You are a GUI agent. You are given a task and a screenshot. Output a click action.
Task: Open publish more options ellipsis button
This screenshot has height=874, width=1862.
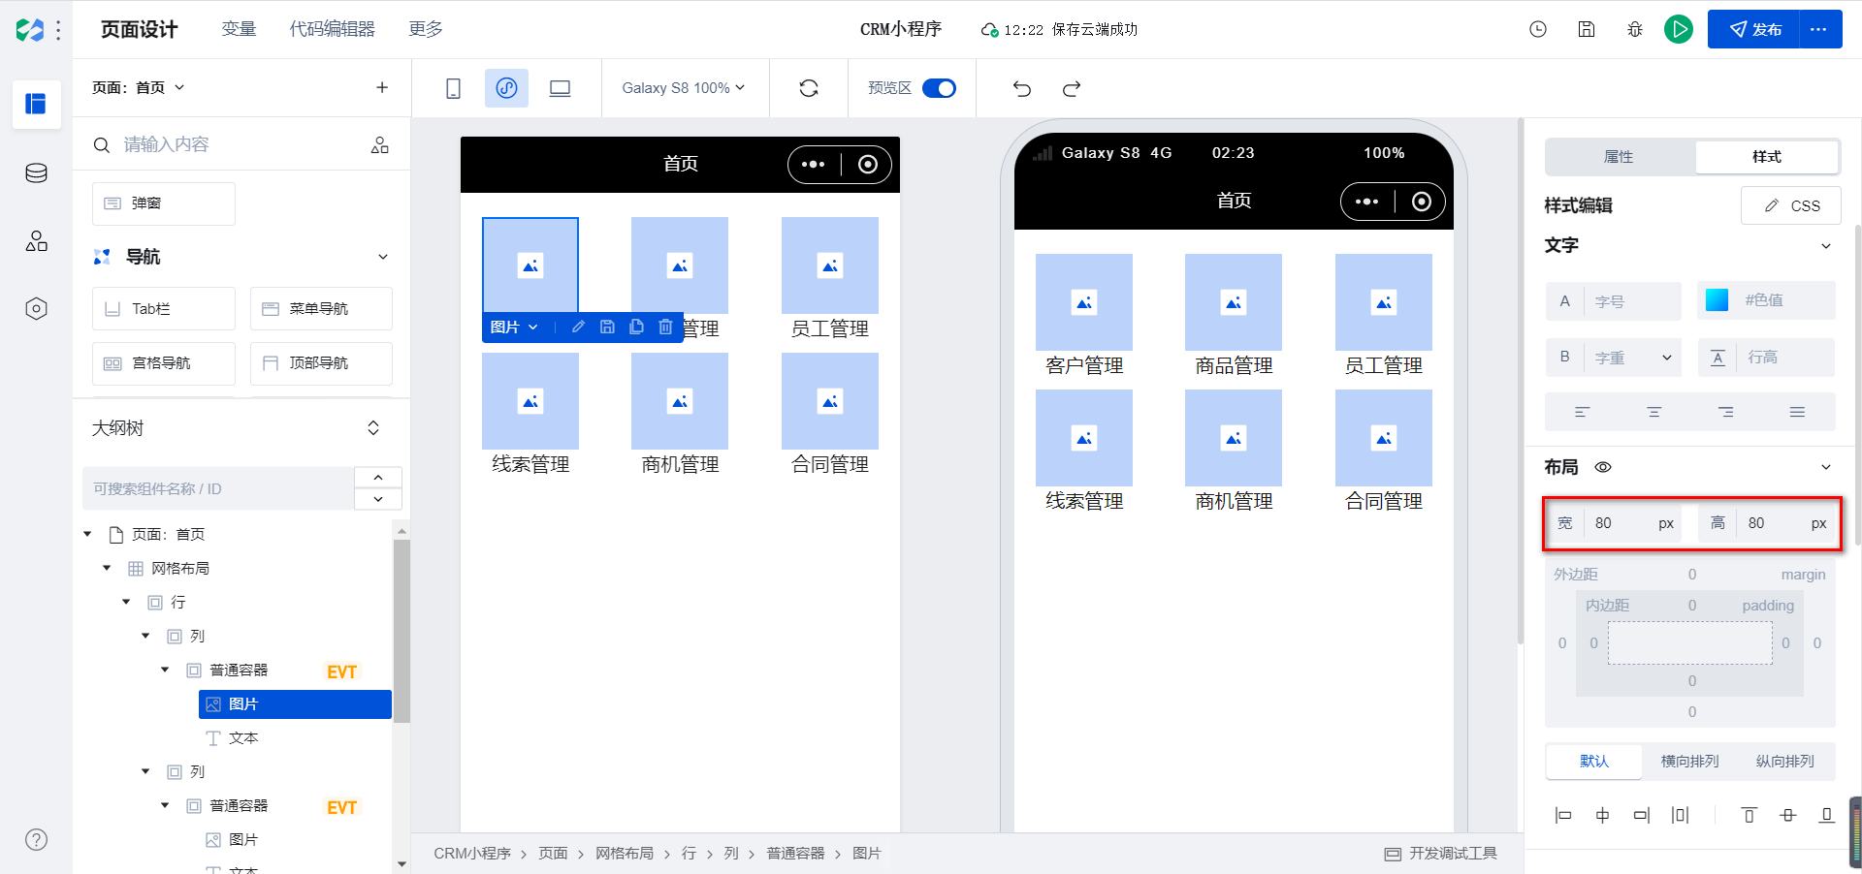coord(1819,29)
